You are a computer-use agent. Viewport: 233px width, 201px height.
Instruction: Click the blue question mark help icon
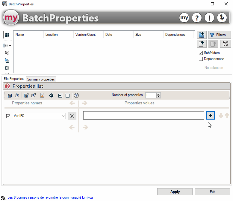76,95
